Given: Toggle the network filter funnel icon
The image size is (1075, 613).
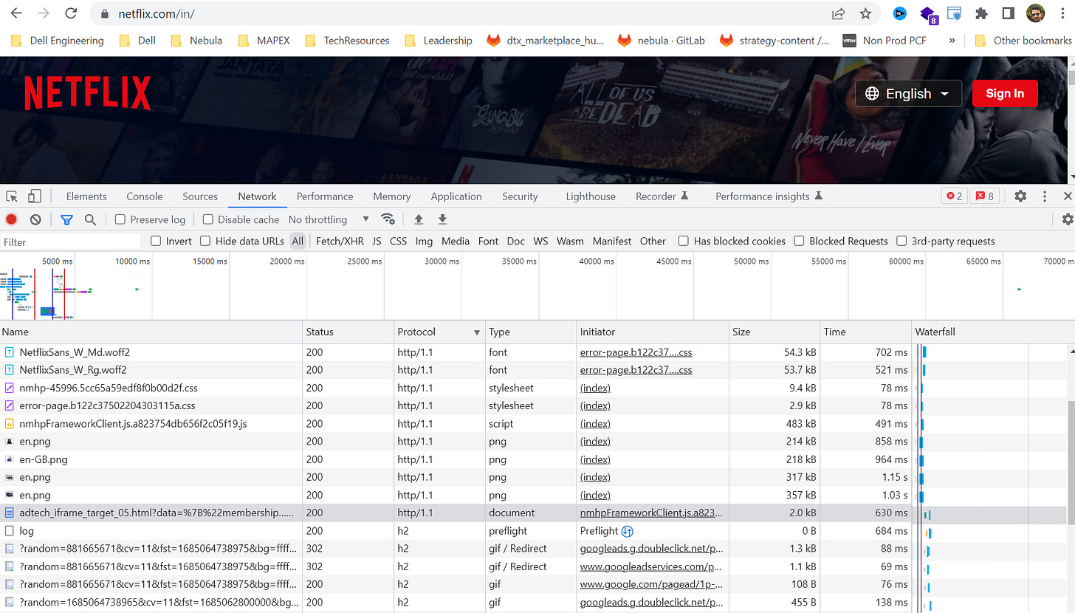Looking at the screenshot, I should click(x=66, y=219).
